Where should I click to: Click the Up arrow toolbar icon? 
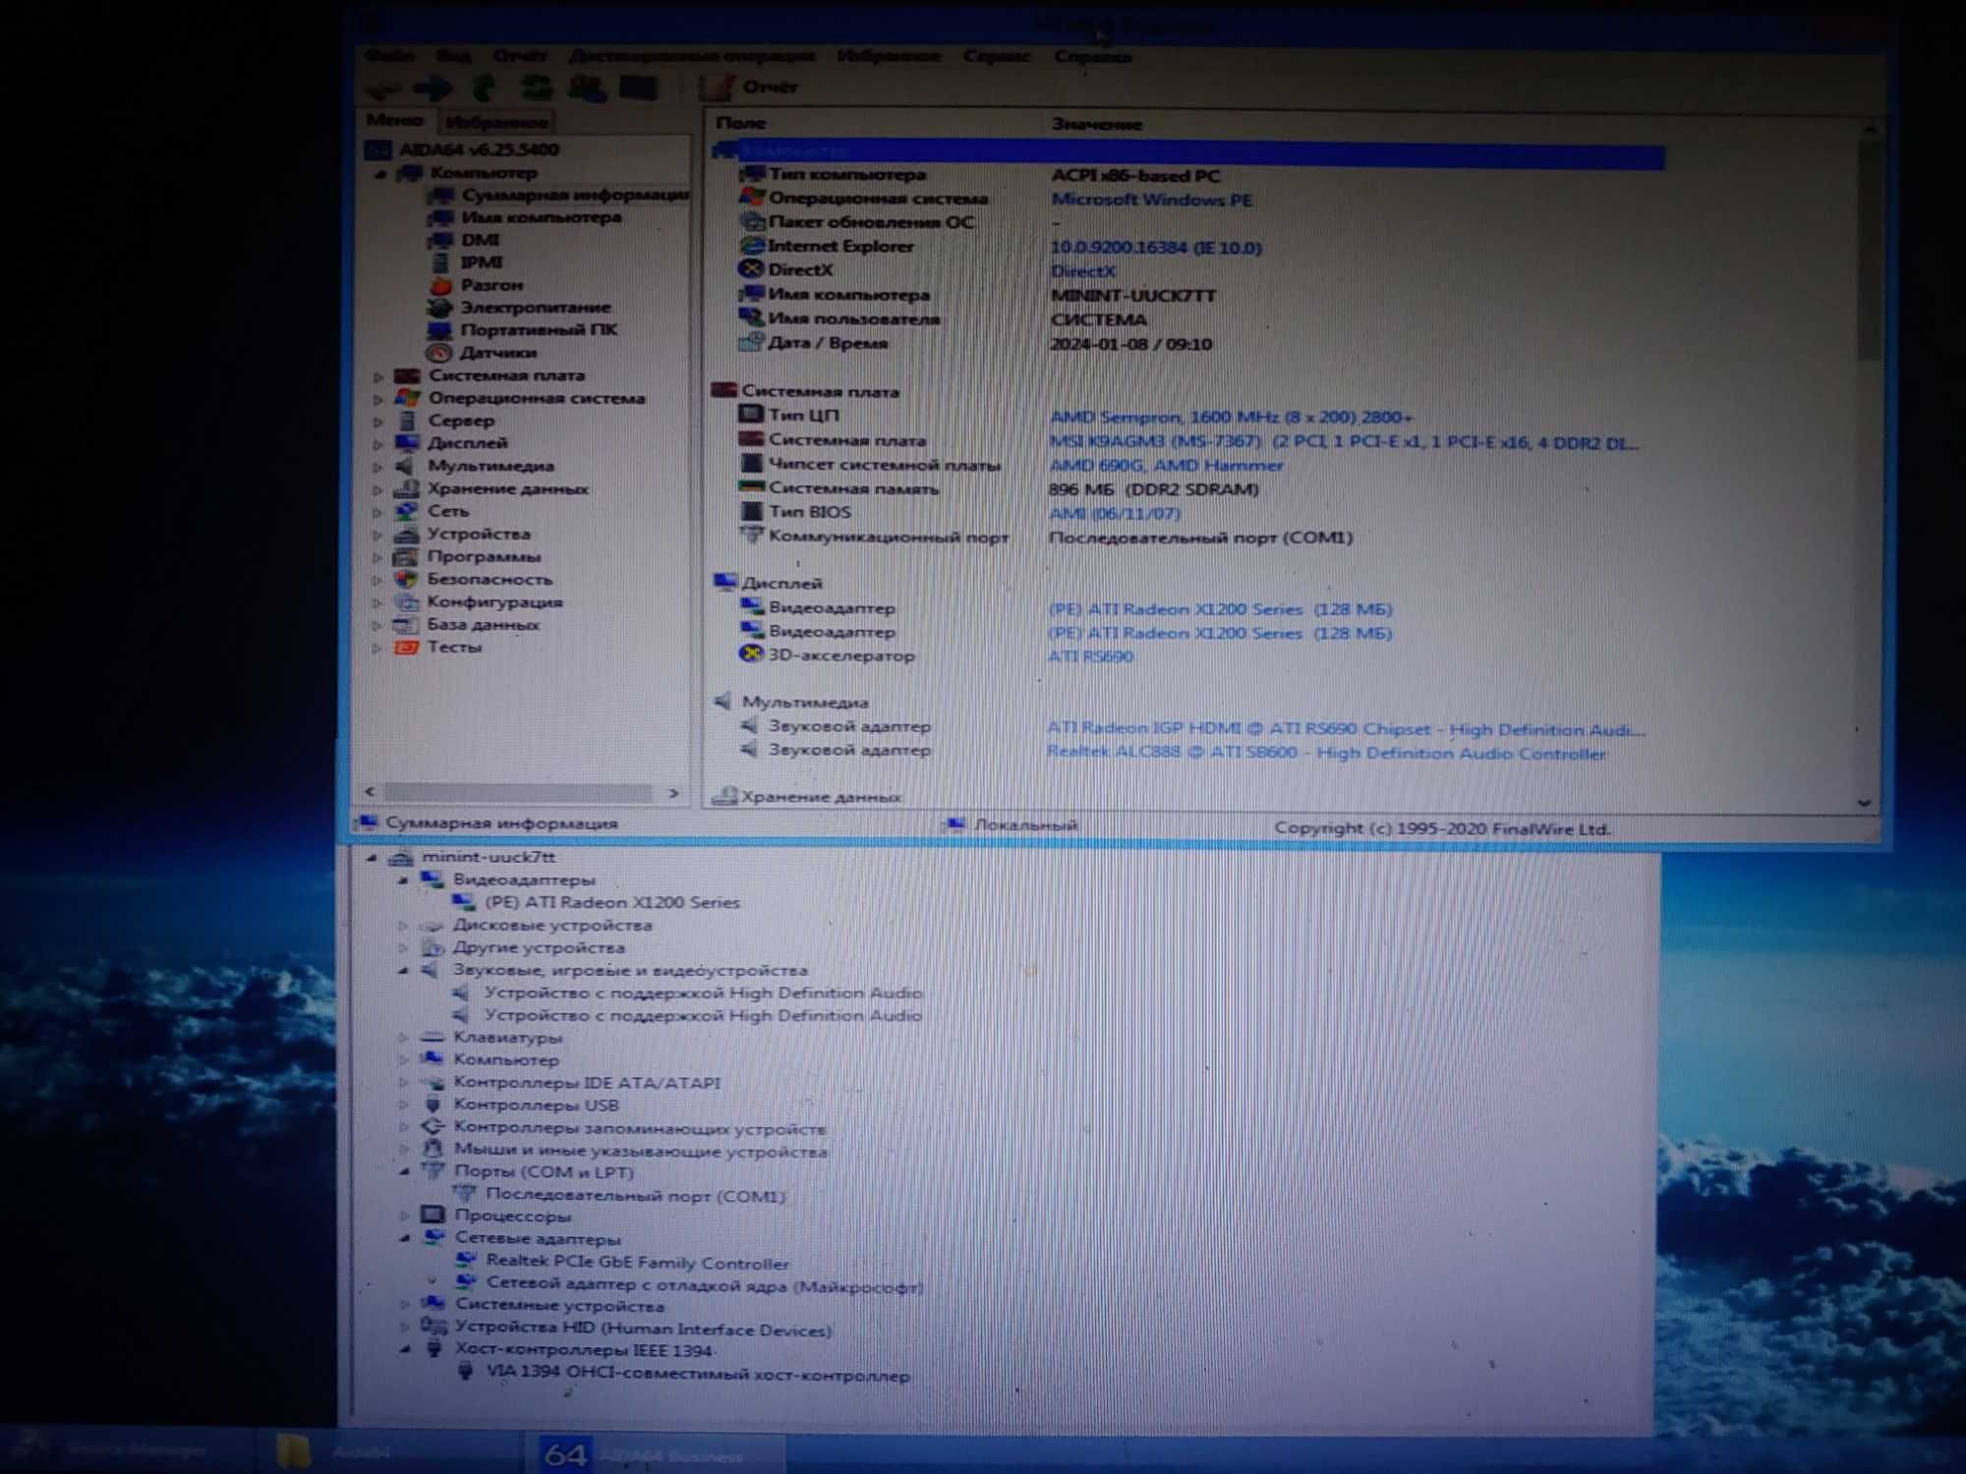click(x=484, y=88)
